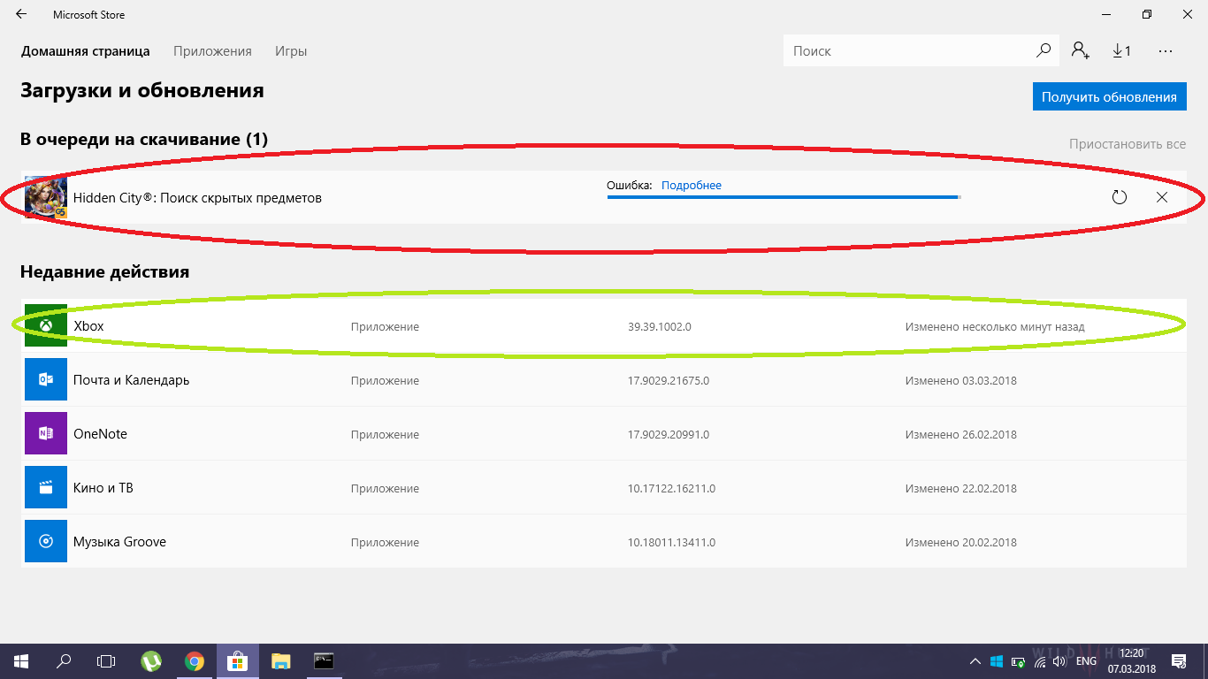Click version 10.17122.16211.0
This screenshot has height=679, width=1208.
[x=672, y=489]
